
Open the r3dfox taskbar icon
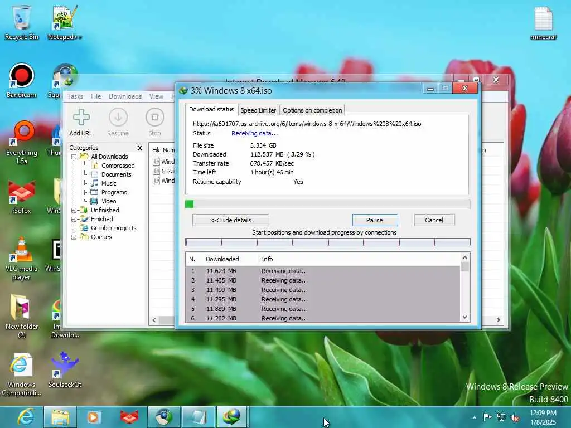(x=129, y=417)
